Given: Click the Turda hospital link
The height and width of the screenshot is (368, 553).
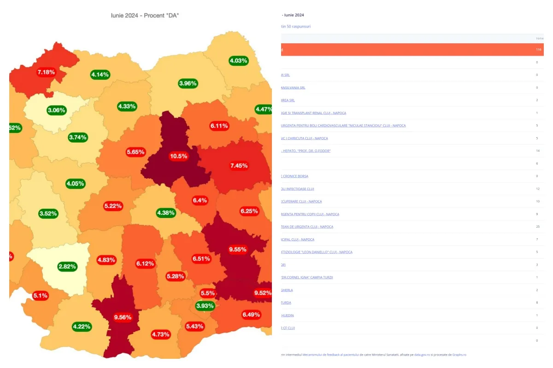Looking at the screenshot, I should [x=286, y=303].
